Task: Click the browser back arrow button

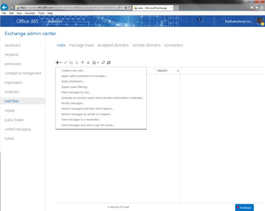Action: pyautogui.click(x=4, y=7)
